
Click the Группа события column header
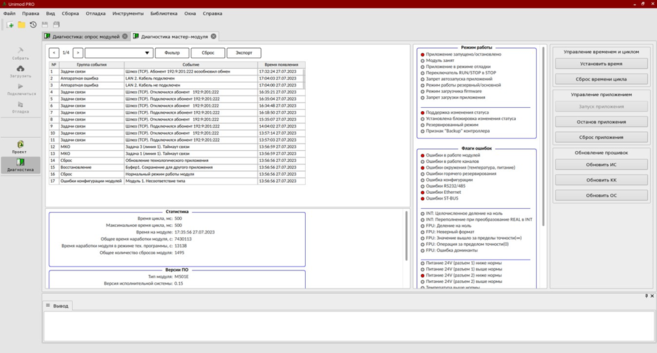[x=91, y=65]
